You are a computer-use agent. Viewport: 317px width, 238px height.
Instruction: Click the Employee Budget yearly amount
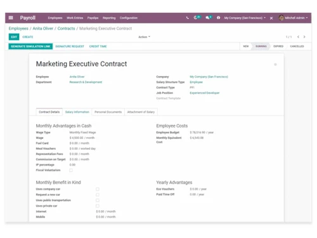coord(202,133)
